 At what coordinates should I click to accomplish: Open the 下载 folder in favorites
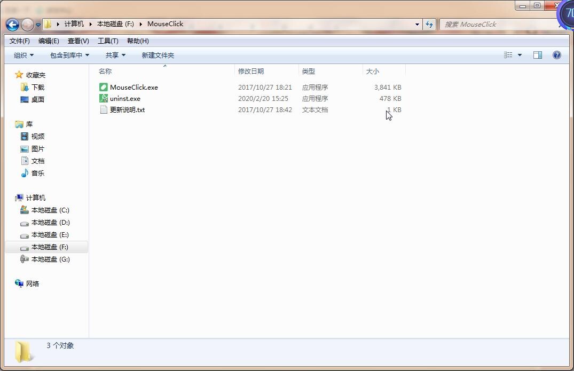[x=37, y=87]
